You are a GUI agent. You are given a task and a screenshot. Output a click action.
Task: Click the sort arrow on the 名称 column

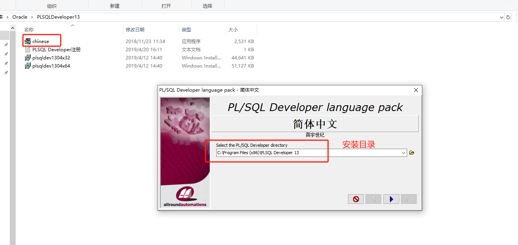click(x=72, y=25)
